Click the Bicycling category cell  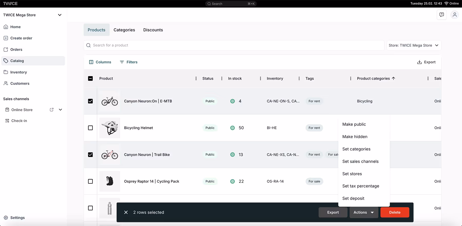364,101
